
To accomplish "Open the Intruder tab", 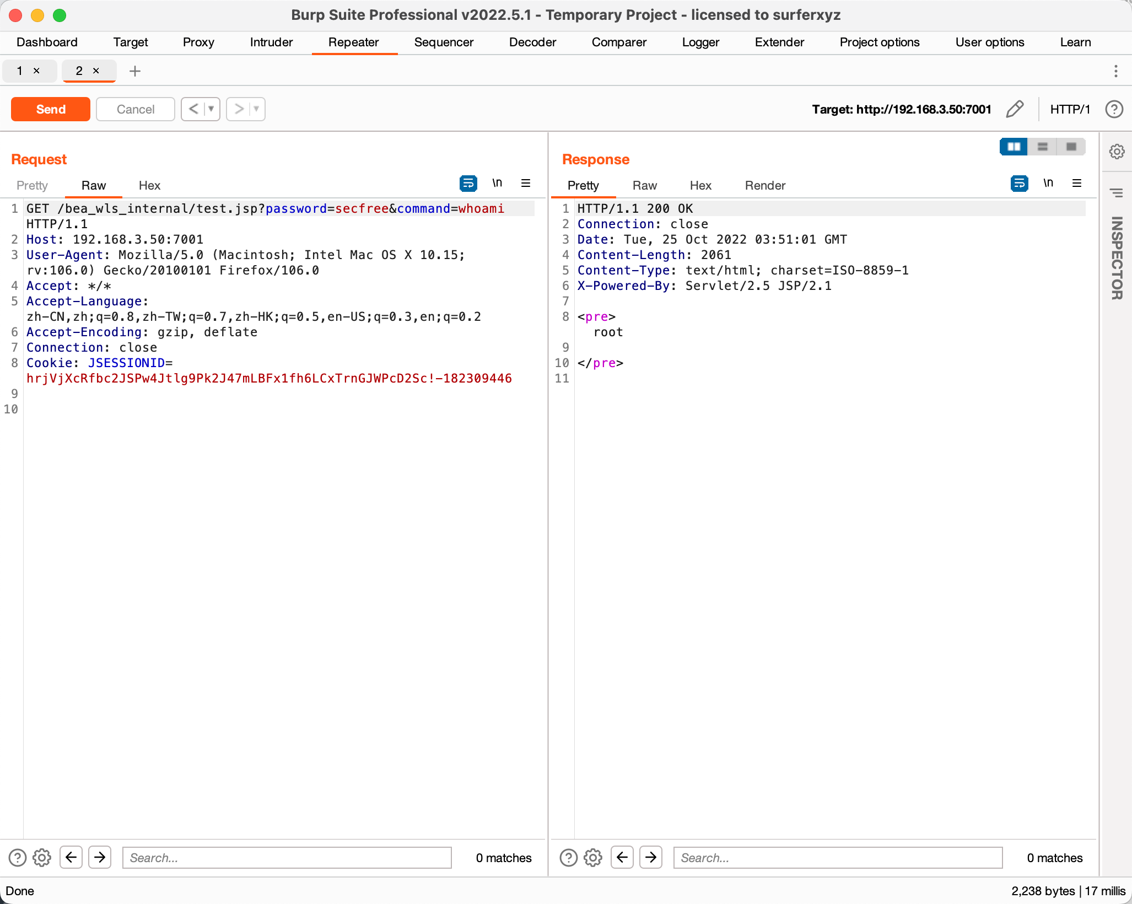I will coord(271,42).
